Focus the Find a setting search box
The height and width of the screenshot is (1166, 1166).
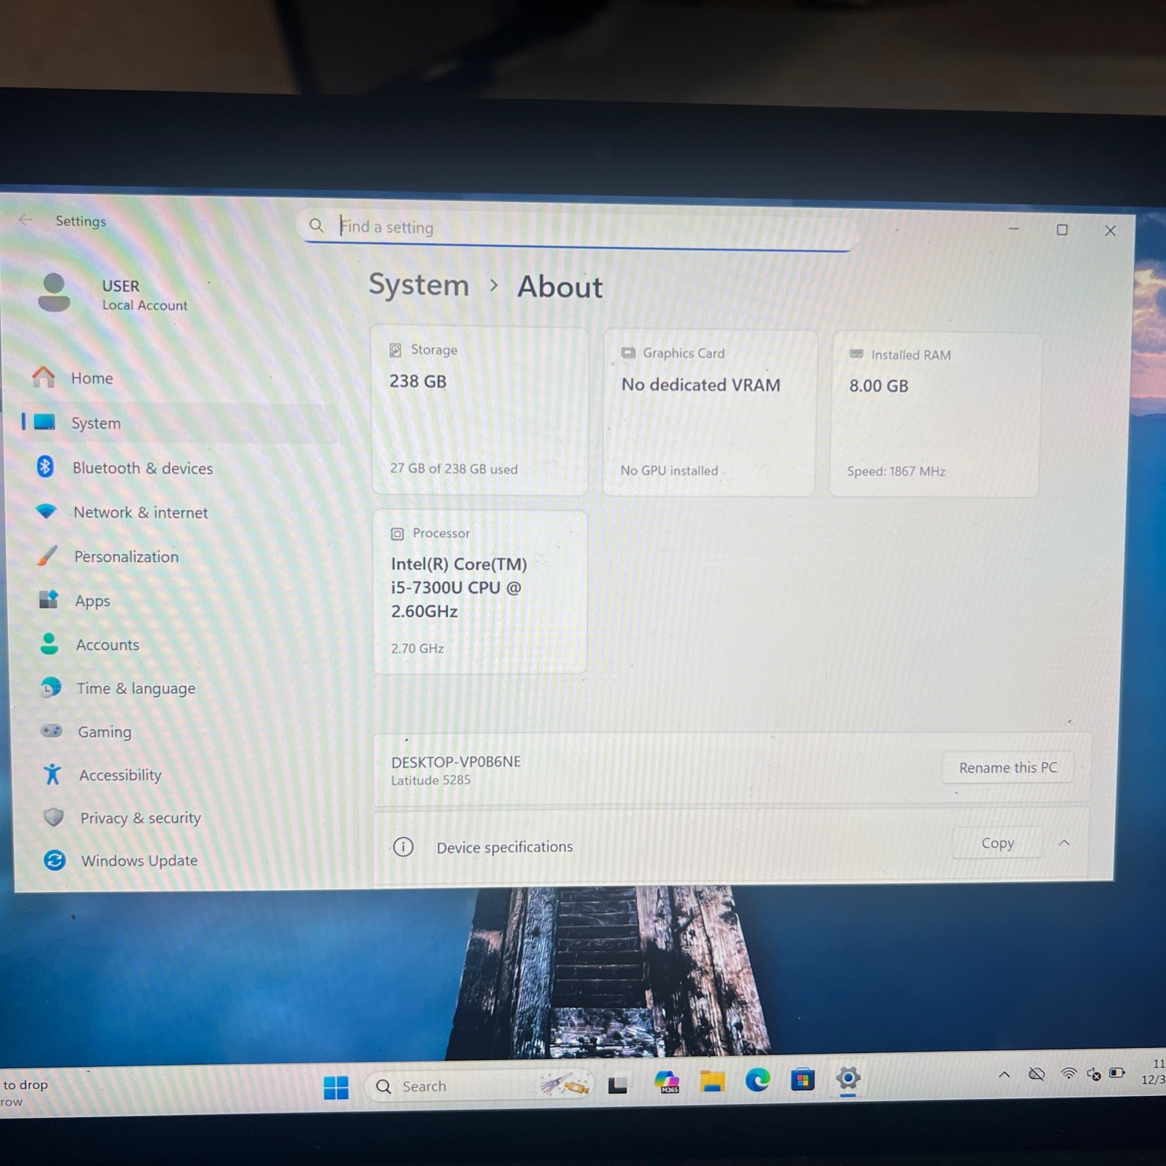coord(577,228)
